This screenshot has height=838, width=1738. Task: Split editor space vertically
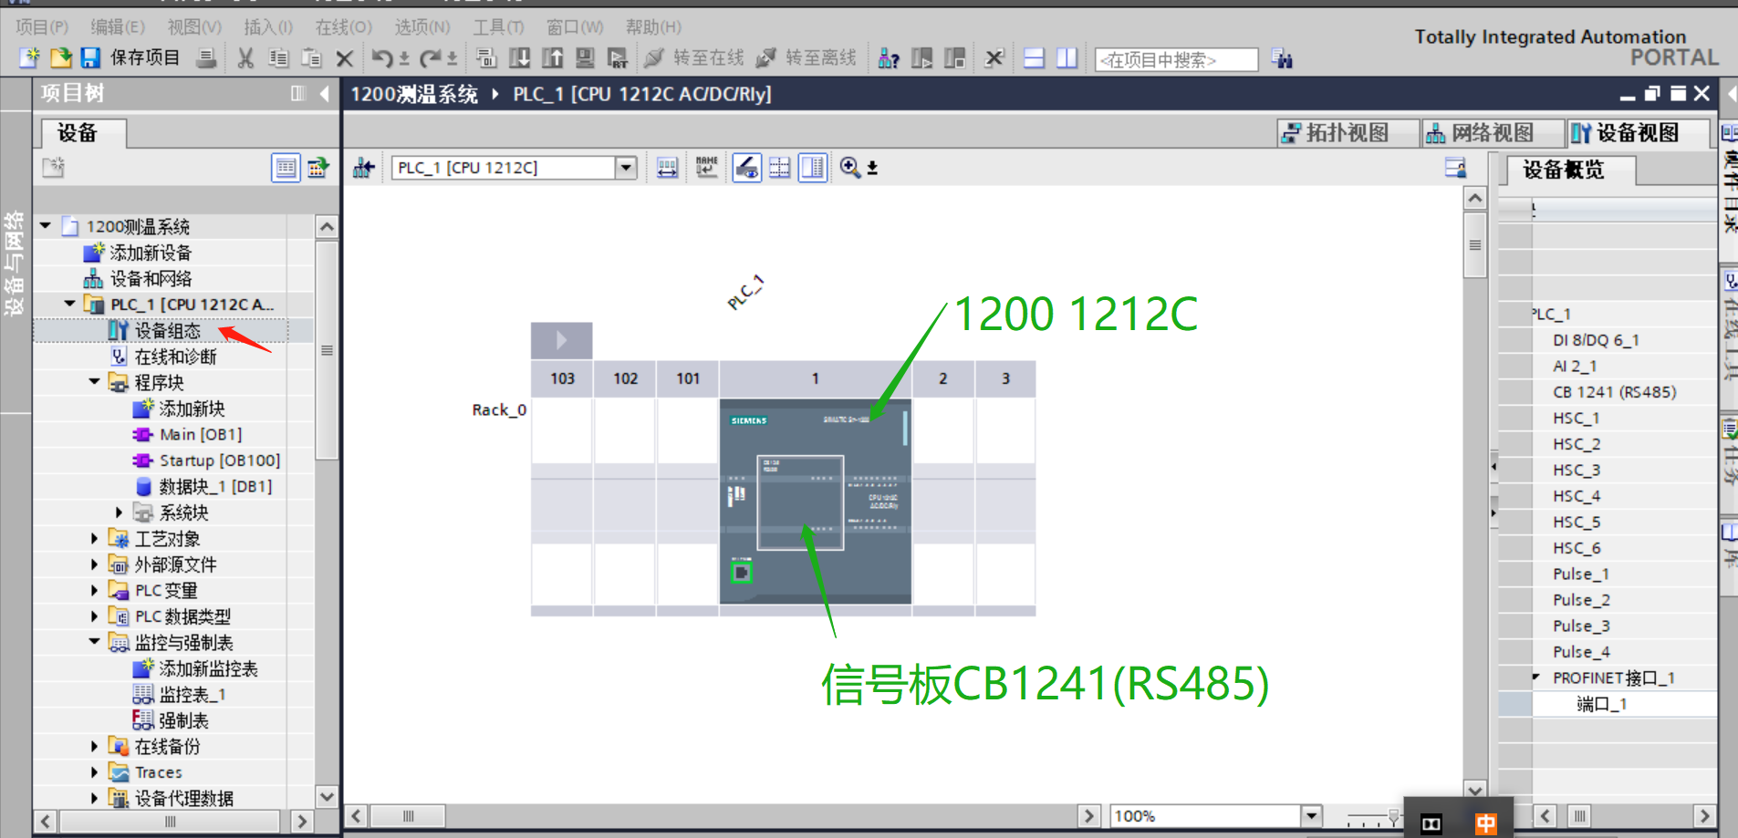tap(1067, 58)
